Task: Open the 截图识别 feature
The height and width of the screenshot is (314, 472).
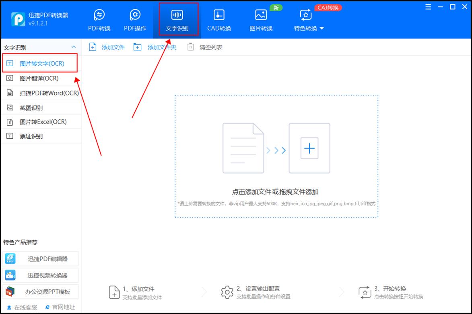Action: click(x=30, y=107)
